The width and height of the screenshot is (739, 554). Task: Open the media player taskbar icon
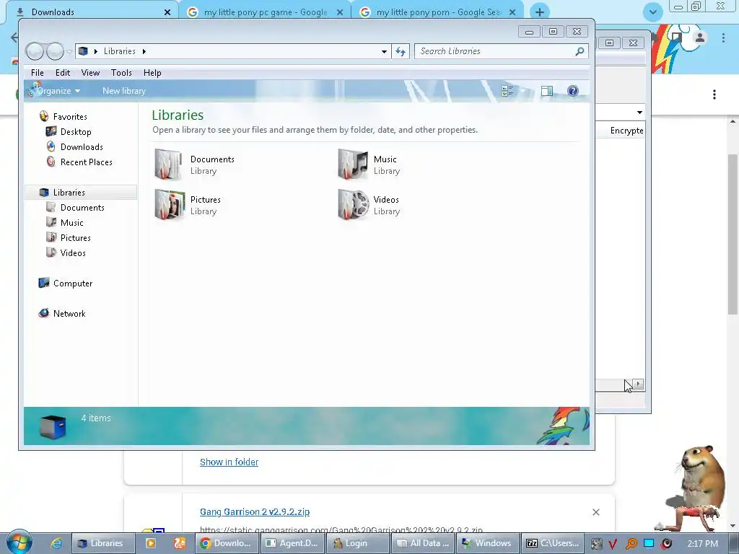pos(151,543)
